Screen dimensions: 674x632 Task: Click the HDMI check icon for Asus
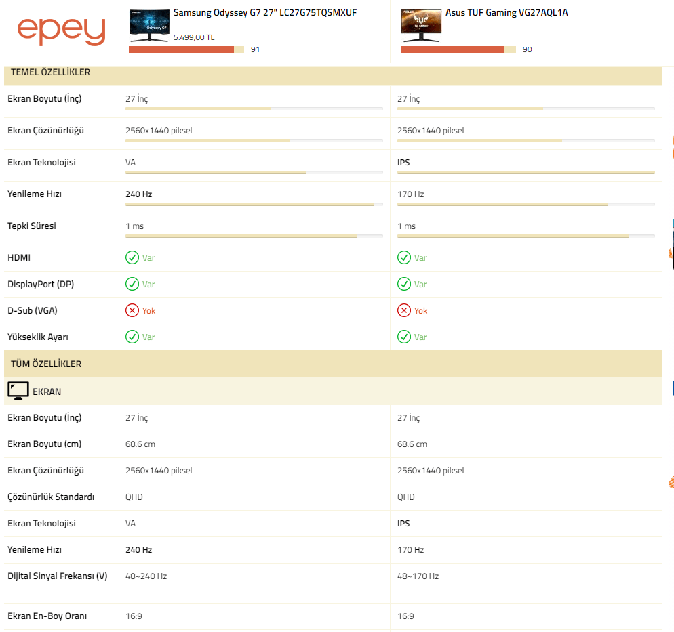(x=404, y=257)
